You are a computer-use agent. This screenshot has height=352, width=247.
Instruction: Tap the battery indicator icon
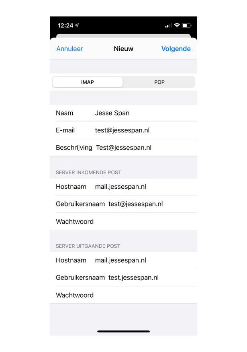pyautogui.click(x=187, y=26)
